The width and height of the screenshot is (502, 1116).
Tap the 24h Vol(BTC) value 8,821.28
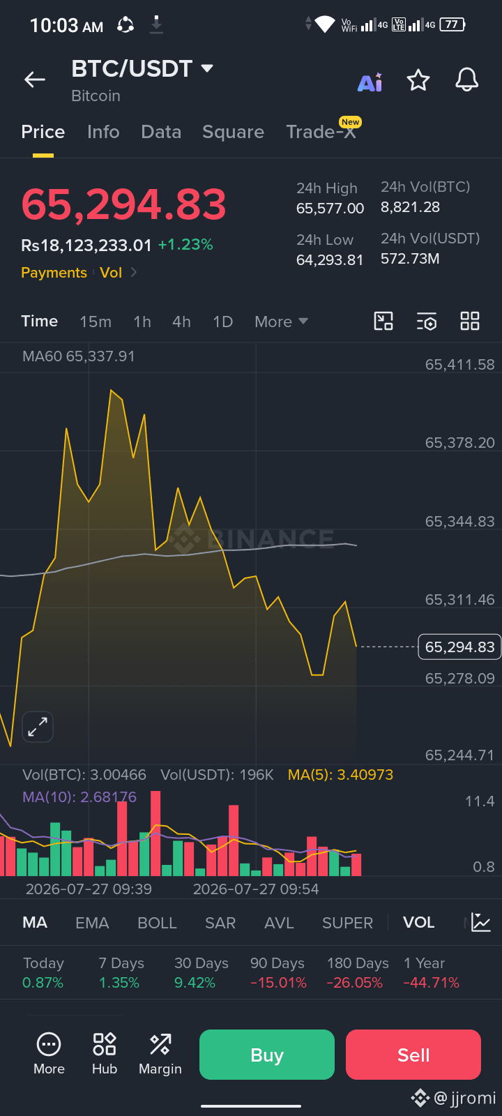tap(410, 206)
